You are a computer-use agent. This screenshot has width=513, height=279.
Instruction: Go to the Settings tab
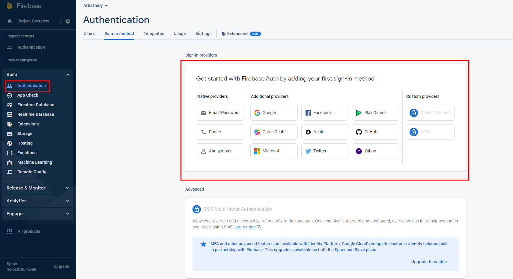tap(204, 34)
